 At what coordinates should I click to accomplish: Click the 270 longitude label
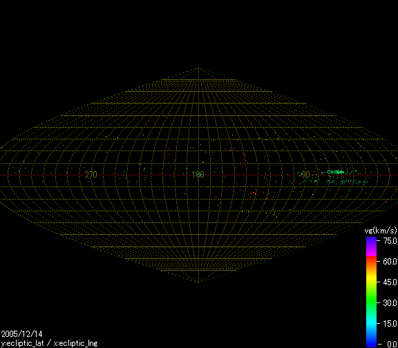tap(91, 175)
